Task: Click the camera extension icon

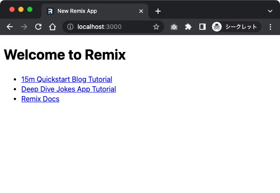Action: coord(174,27)
